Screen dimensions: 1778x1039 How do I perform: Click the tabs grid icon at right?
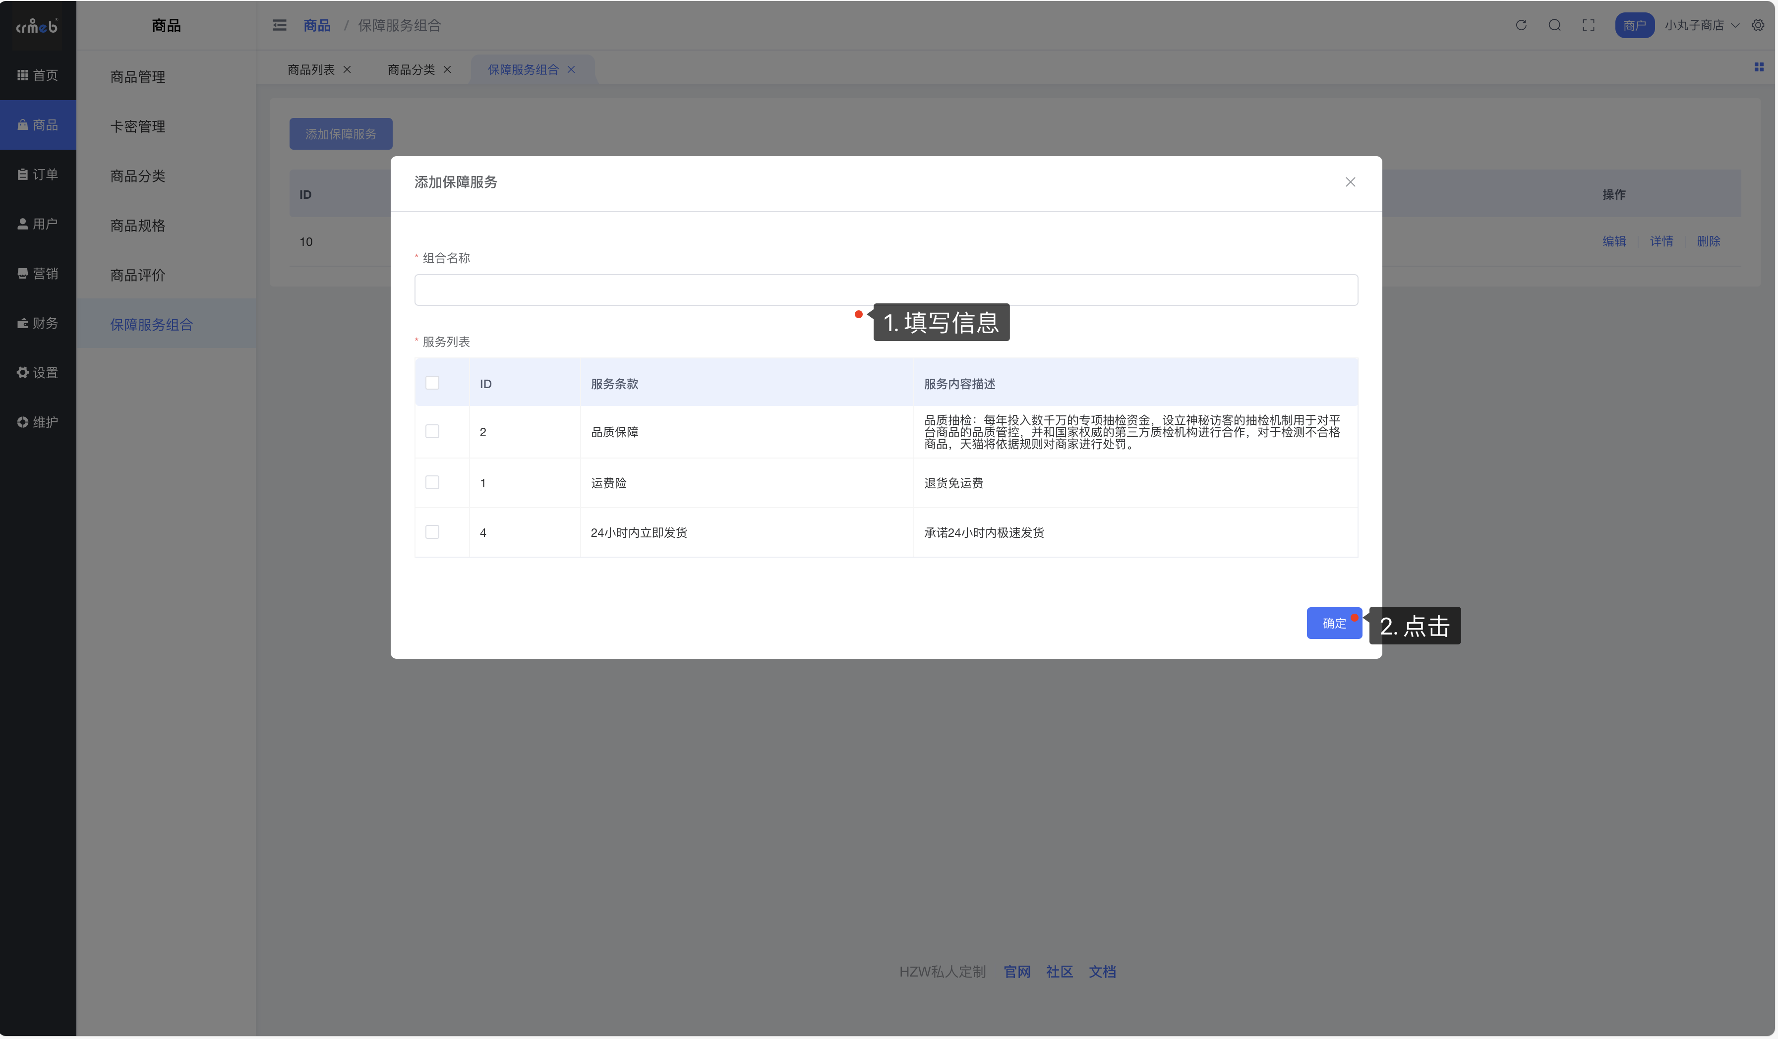click(1758, 67)
